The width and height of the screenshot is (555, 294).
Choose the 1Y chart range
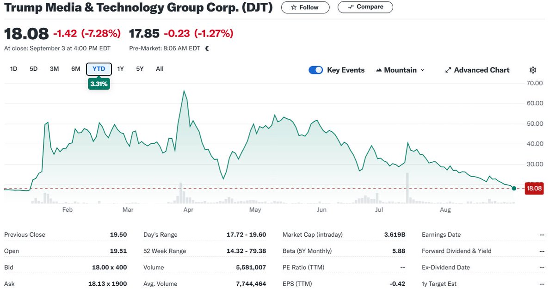121,69
